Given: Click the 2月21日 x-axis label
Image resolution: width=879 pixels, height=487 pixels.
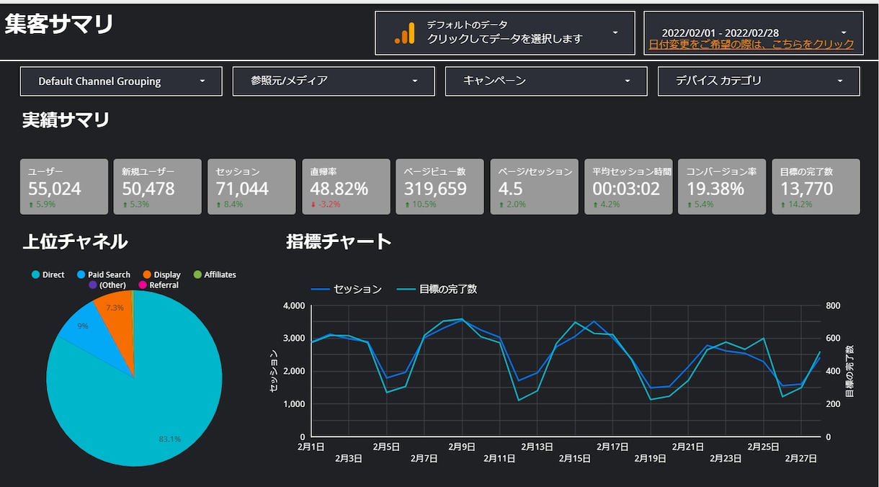Looking at the screenshot, I should click(x=688, y=447).
